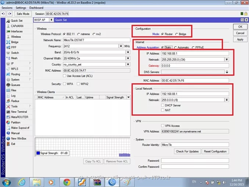Open the Wireless Clients column selector dropdown

click(x=128, y=97)
